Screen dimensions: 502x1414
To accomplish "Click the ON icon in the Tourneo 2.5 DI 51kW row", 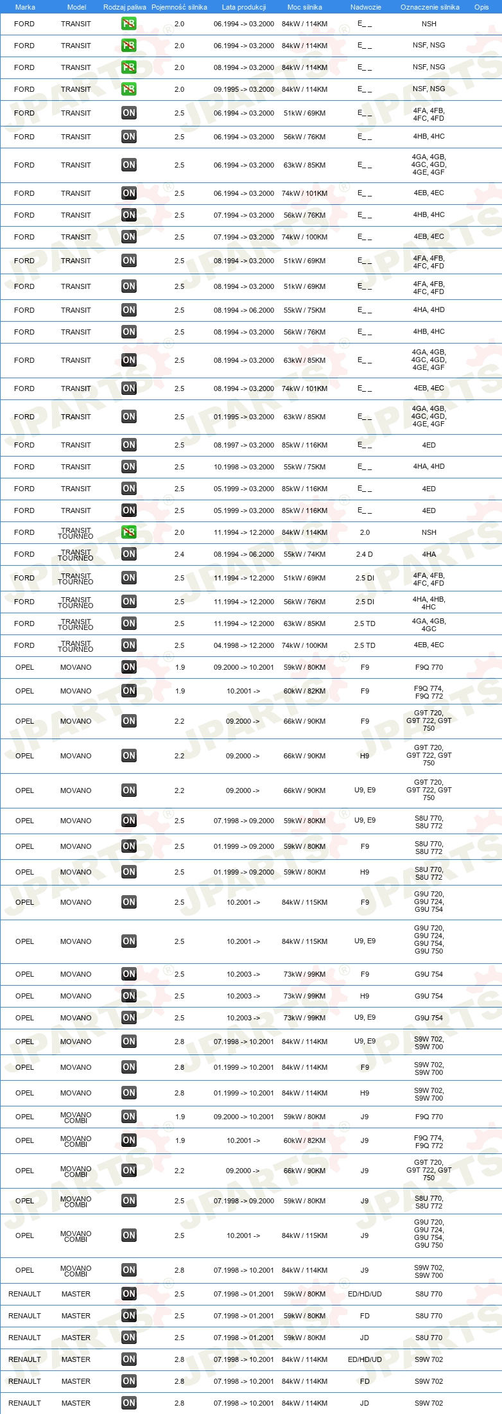I will click(x=129, y=578).
